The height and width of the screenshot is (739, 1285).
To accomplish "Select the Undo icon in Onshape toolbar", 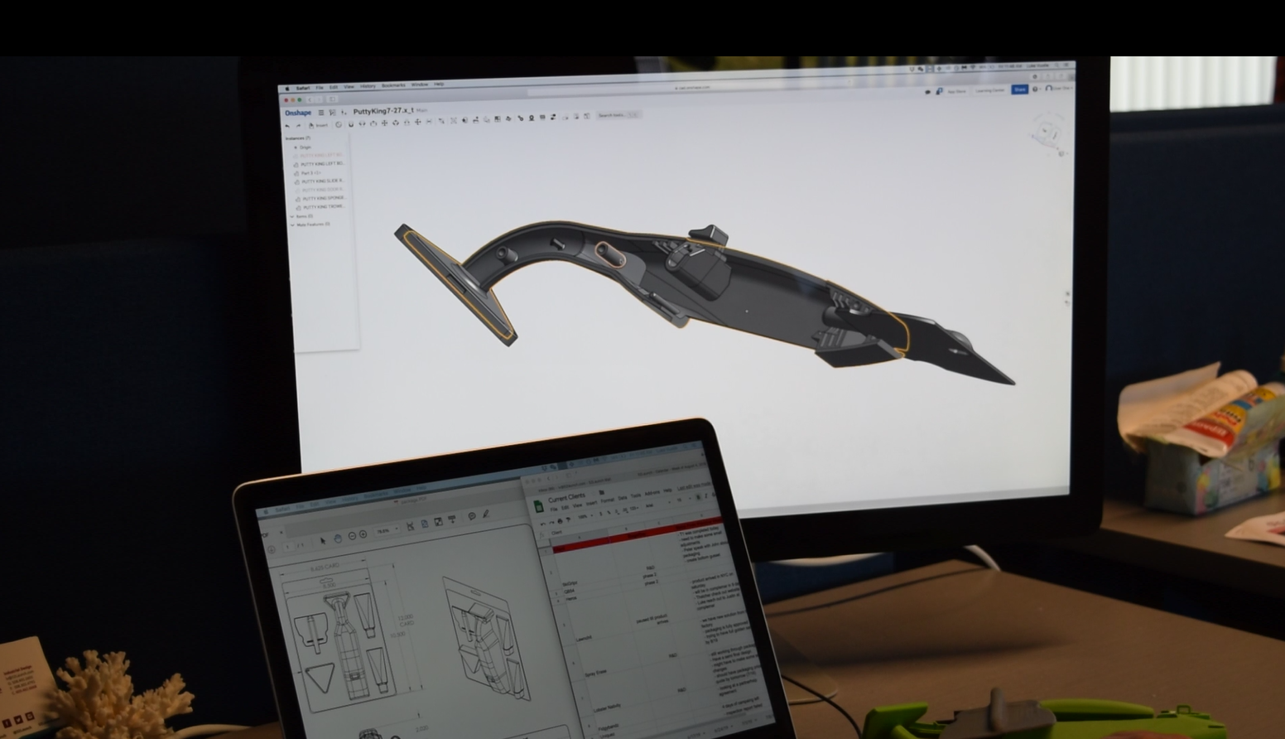I will (x=288, y=125).
